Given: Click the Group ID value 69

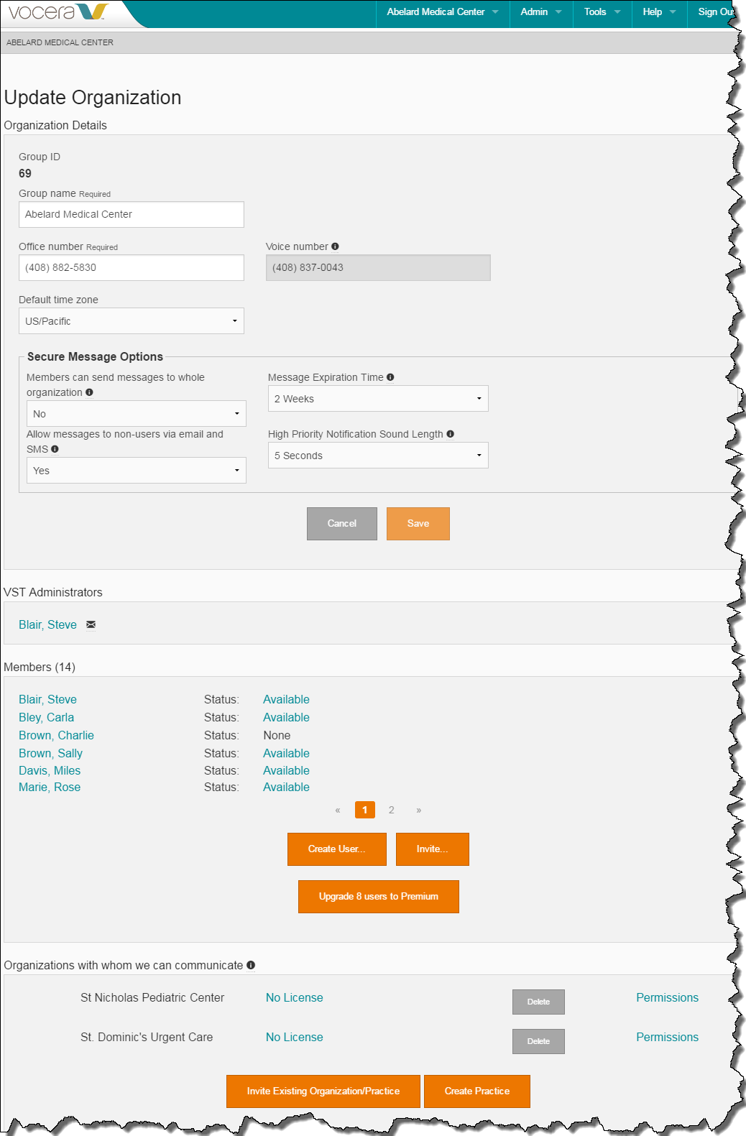Looking at the screenshot, I should point(25,174).
